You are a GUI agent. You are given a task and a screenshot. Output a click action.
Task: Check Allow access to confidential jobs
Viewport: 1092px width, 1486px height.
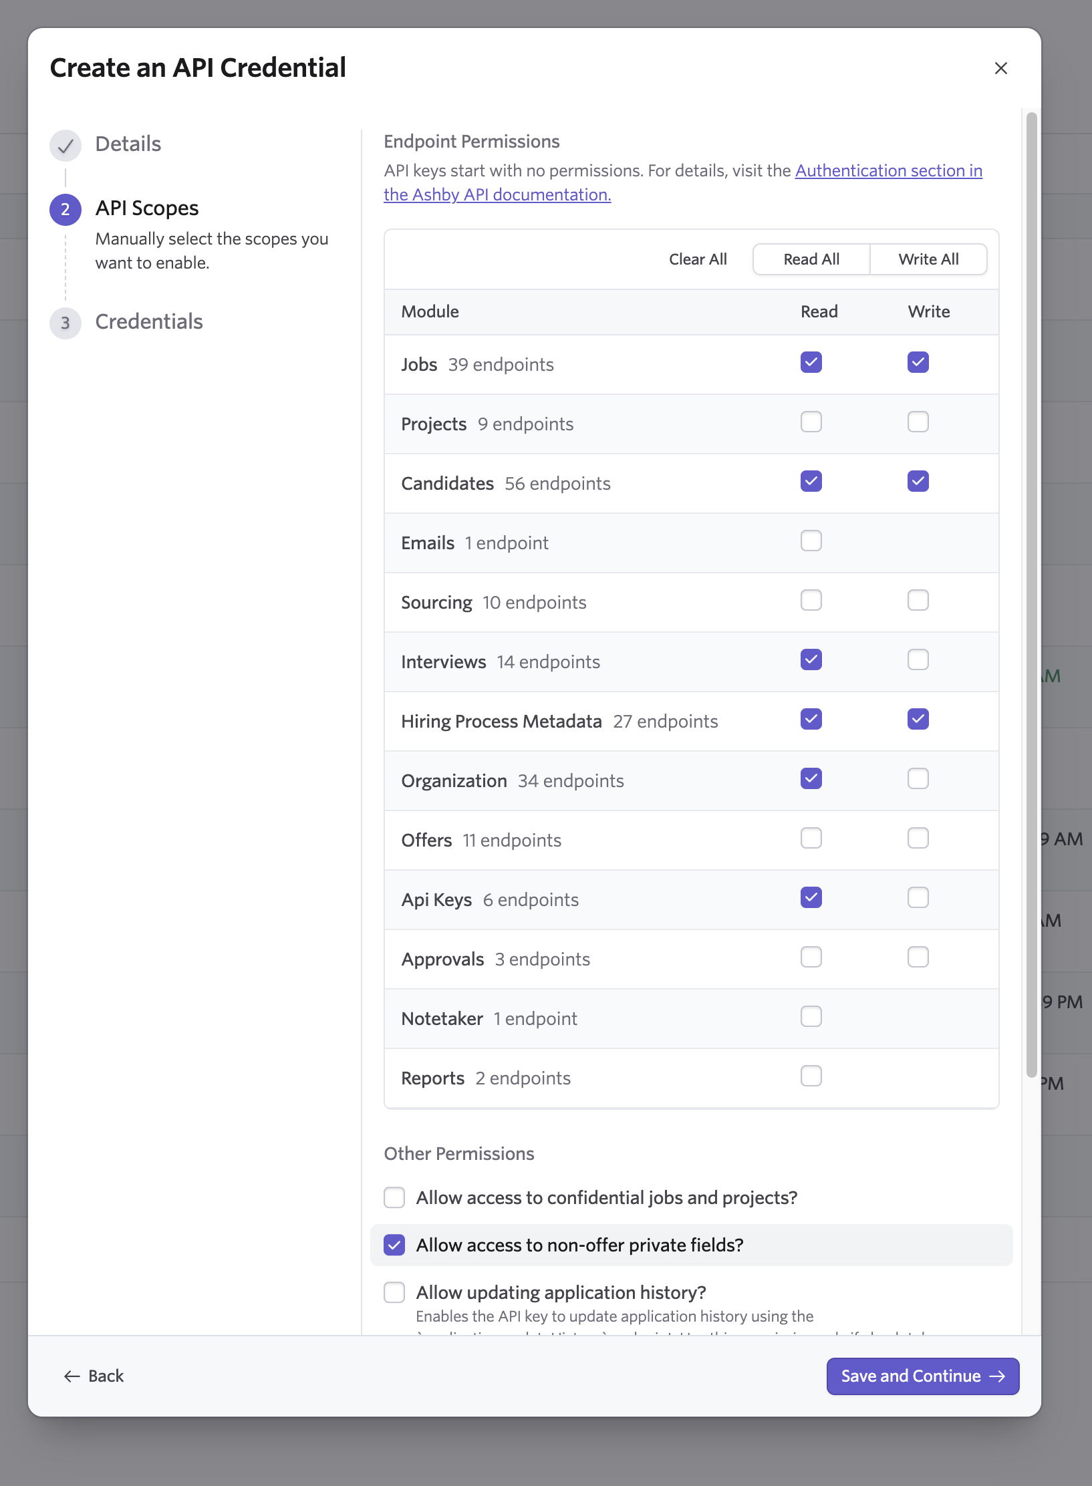point(394,1197)
